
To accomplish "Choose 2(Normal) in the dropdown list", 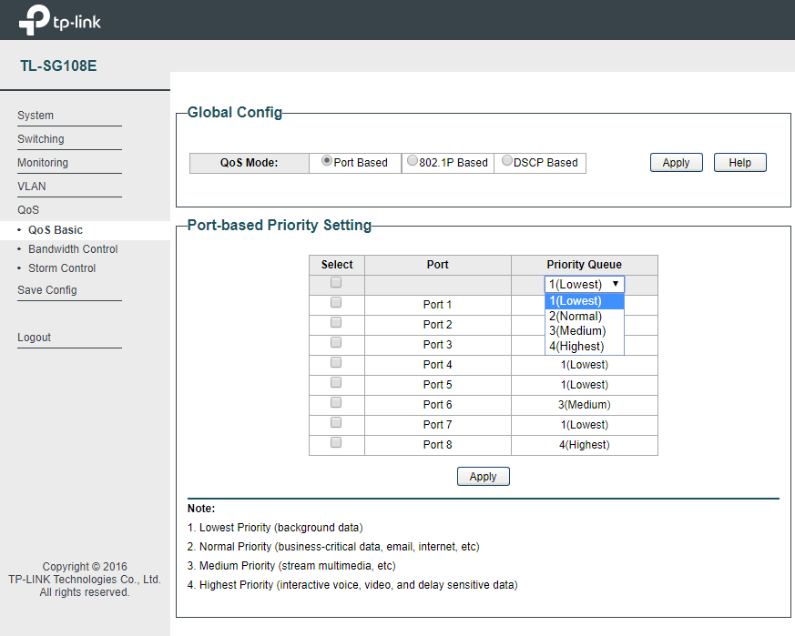I will [x=584, y=317].
